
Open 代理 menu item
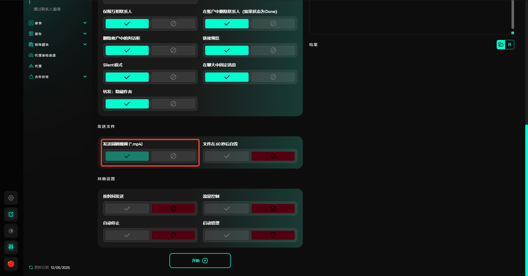pos(38,66)
